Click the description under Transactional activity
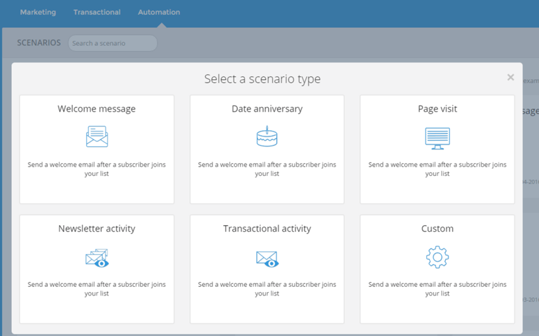 [267, 289]
